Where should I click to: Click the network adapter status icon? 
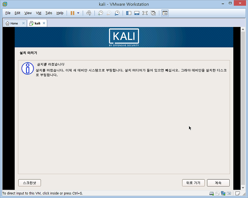point(223,193)
